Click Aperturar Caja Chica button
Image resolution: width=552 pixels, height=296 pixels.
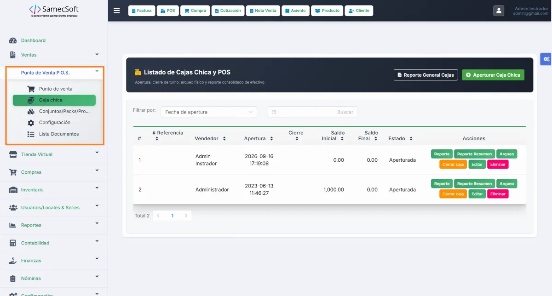pyautogui.click(x=493, y=75)
